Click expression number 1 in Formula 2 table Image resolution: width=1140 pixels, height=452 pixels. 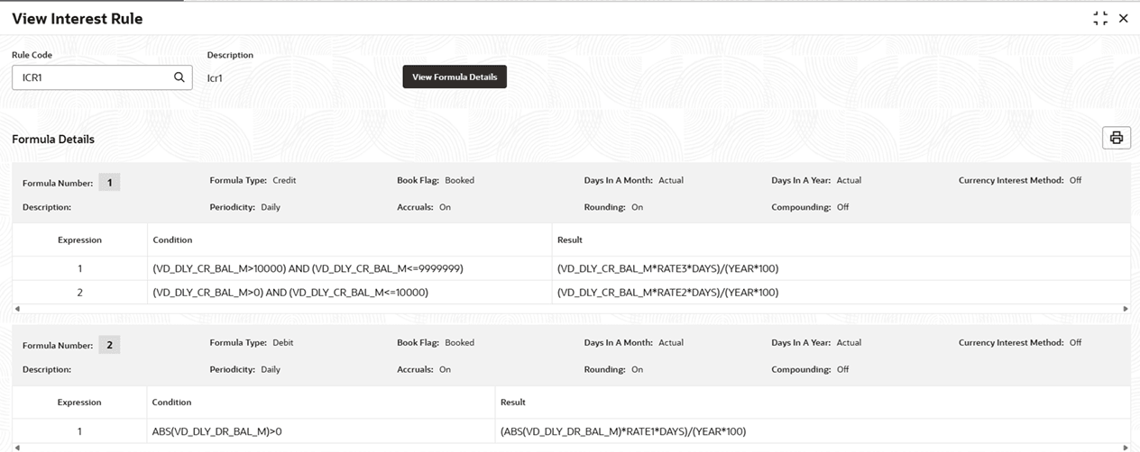(x=79, y=431)
